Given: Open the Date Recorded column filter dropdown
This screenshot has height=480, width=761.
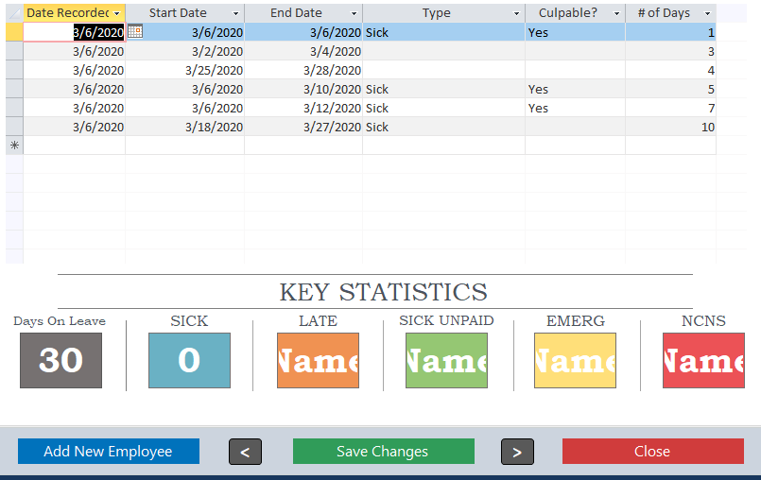Looking at the screenshot, I should pyautogui.click(x=117, y=14).
